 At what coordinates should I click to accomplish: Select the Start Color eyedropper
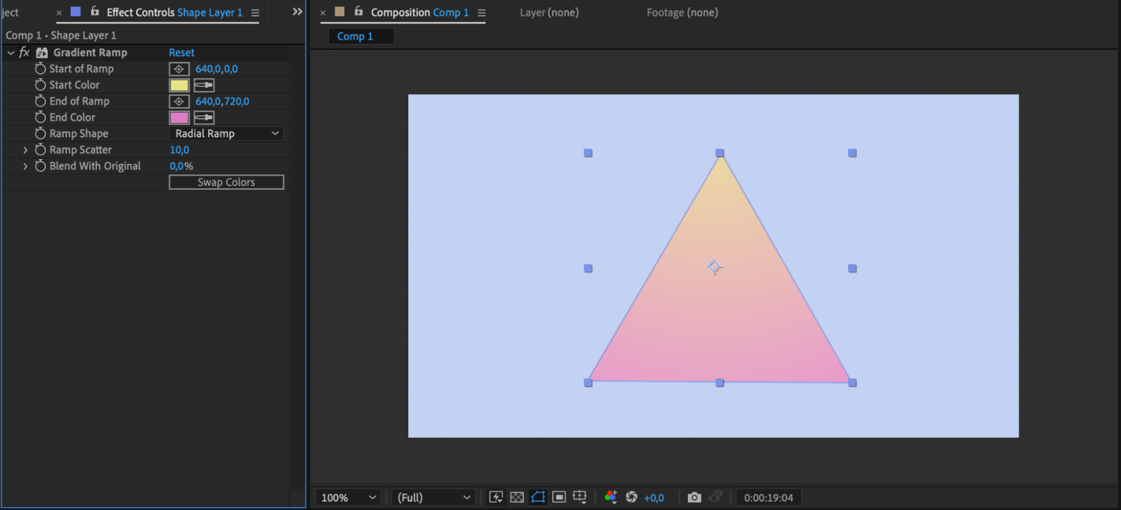[204, 85]
